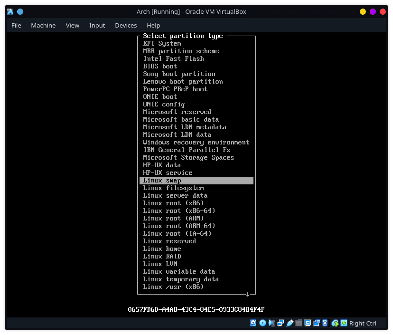Viewport: 393px width, 335px height.
Task: Click the highlighted Linux swap row
Action: pyautogui.click(x=196, y=181)
